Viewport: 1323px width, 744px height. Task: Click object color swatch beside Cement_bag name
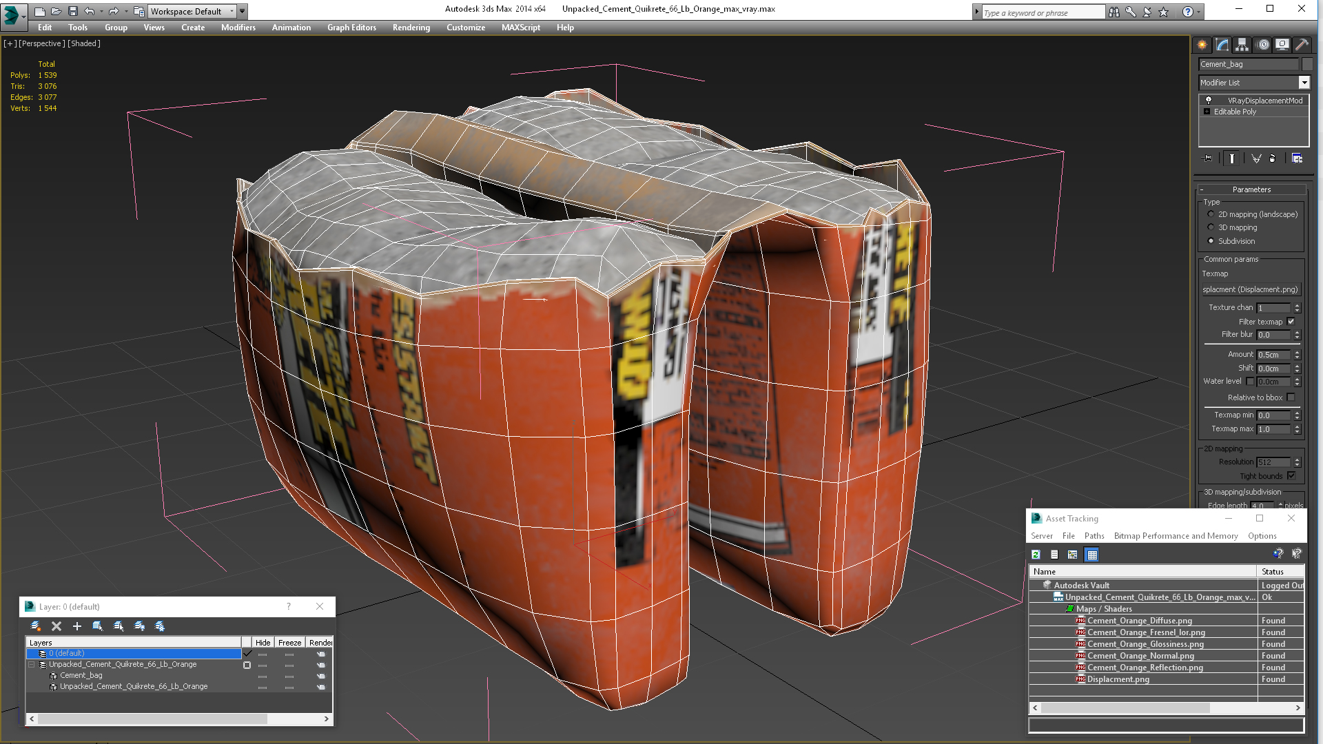(1307, 64)
